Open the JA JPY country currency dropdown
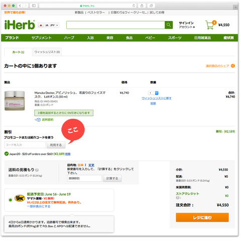The height and width of the screenshot is (244, 241). (48, 25)
